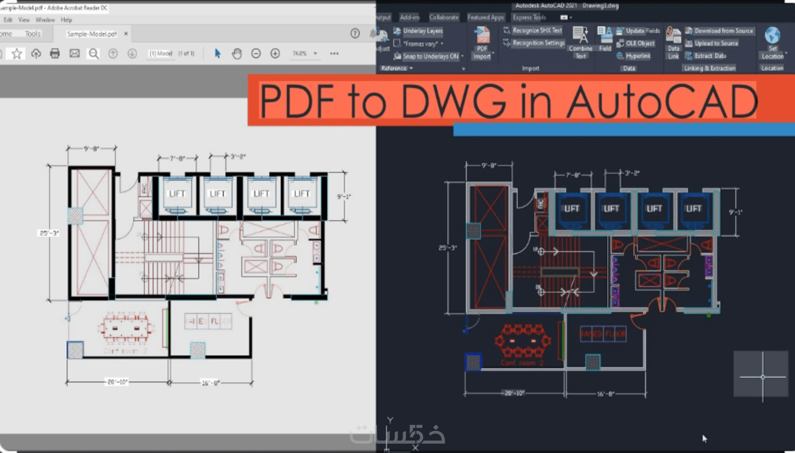Click the "Conf room 2" label in AutoCAD
This screenshot has height=453, width=795.
[x=522, y=362]
